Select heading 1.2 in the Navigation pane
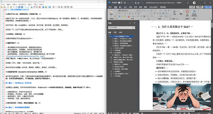Image resolution: width=213 pixels, height=114 pixels. [x=122, y=41]
